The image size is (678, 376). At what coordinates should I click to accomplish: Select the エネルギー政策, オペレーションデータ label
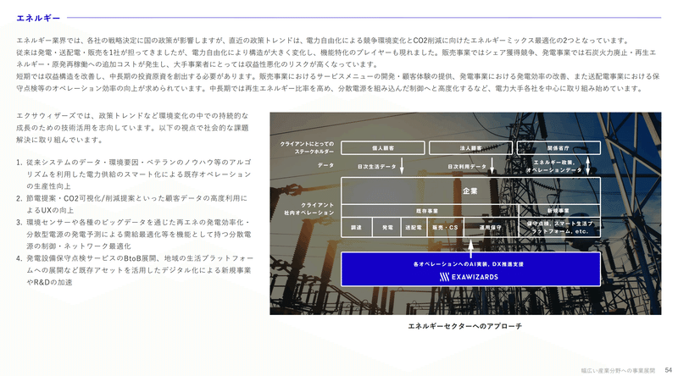(554, 166)
